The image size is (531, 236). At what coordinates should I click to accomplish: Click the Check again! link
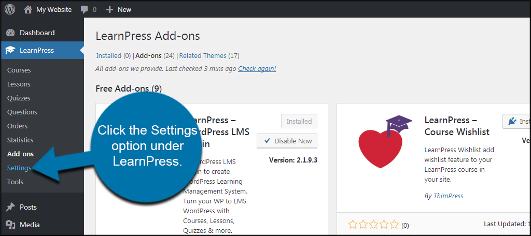tap(257, 69)
